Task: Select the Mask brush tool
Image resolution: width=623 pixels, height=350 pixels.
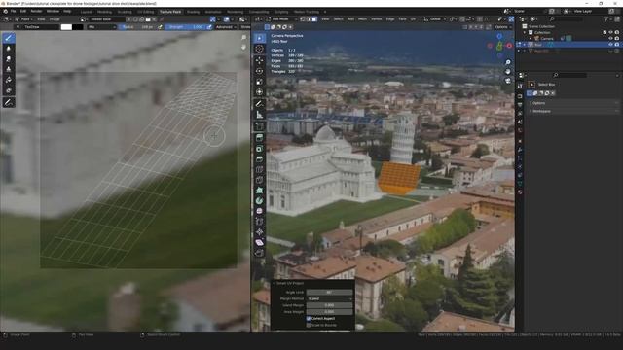Action: pos(9,90)
